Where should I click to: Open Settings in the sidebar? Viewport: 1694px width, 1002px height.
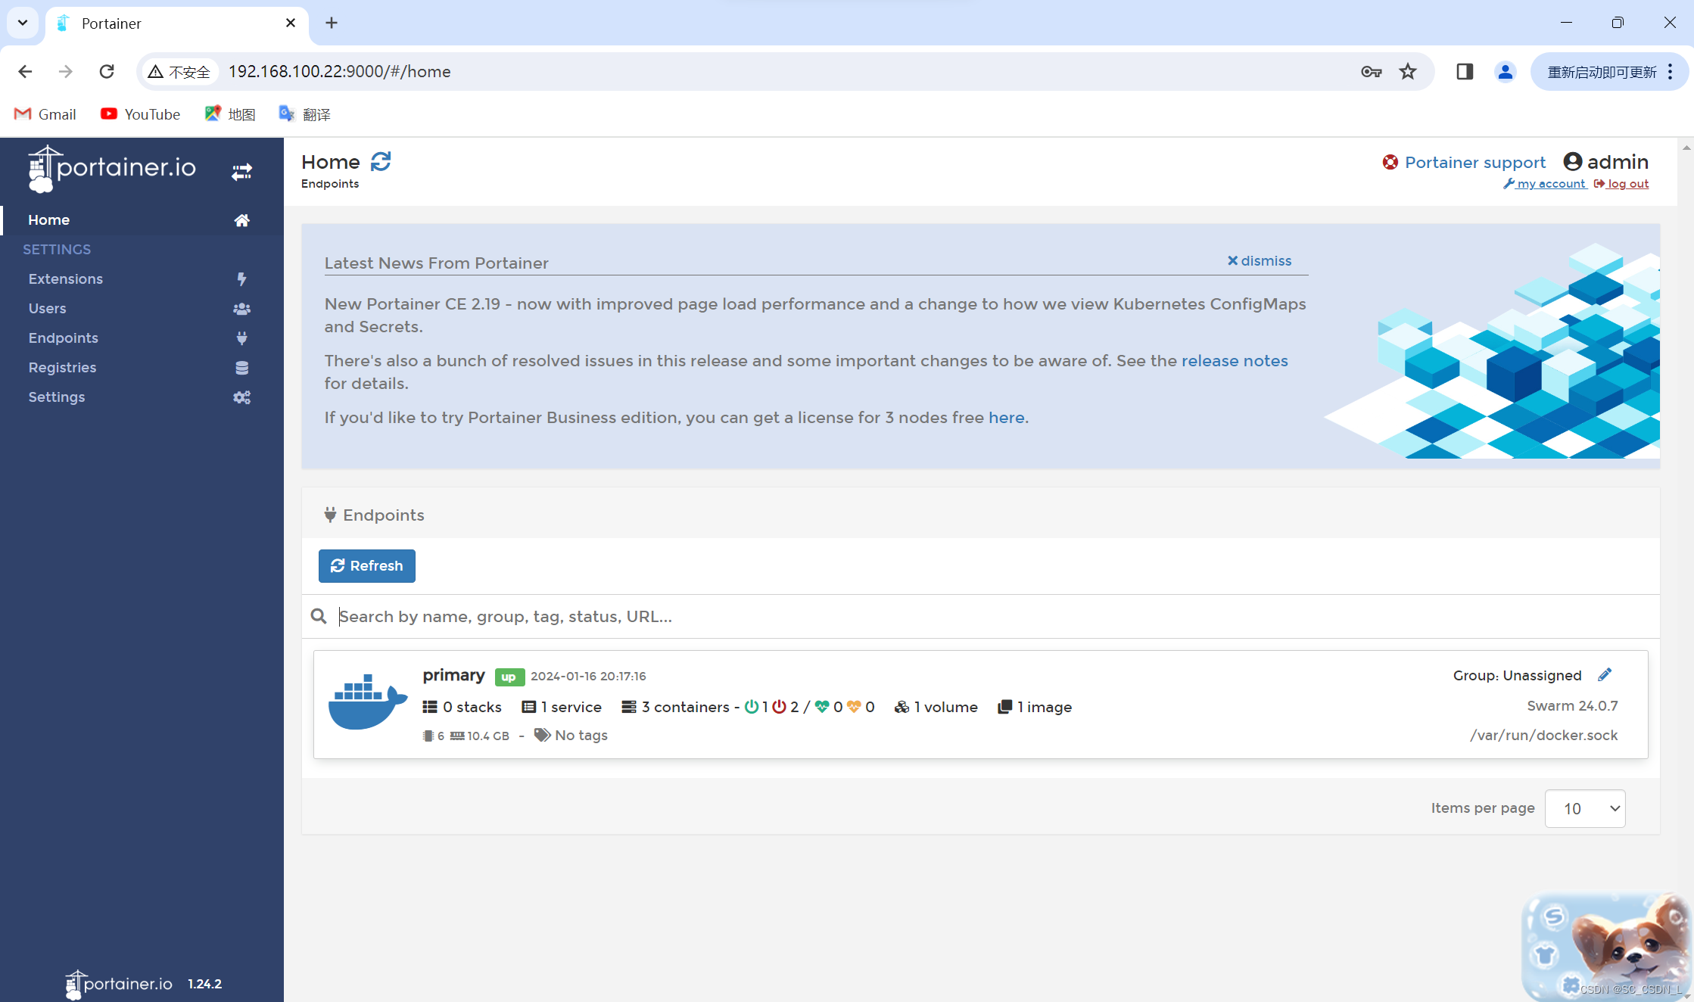[x=142, y=397]
